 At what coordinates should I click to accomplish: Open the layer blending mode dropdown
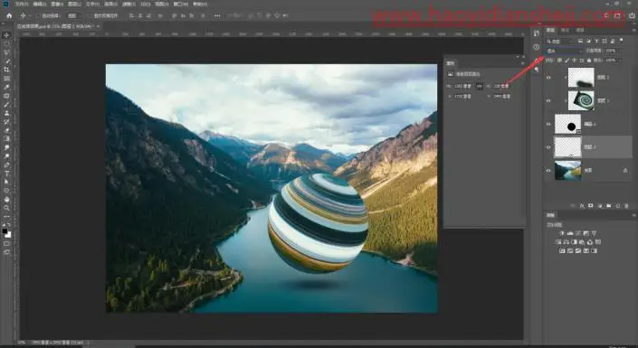(564, 51)
